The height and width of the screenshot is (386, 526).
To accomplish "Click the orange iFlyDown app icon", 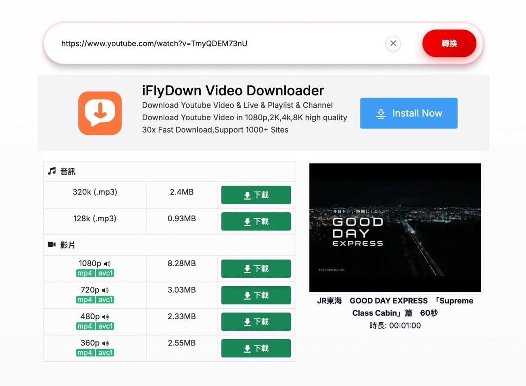I will pos(100,113).
